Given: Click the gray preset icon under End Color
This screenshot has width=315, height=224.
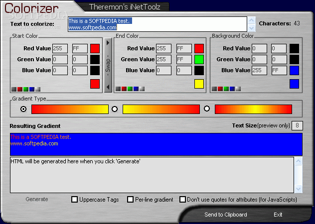Looking at the screenshot, I should (118, 89).
